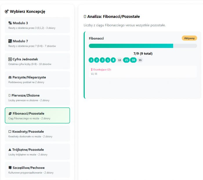The width and height of the screenshot is (203, 180).
Task: Click the Szczęśliwe clover icon
Action: (x=10, y=168)
